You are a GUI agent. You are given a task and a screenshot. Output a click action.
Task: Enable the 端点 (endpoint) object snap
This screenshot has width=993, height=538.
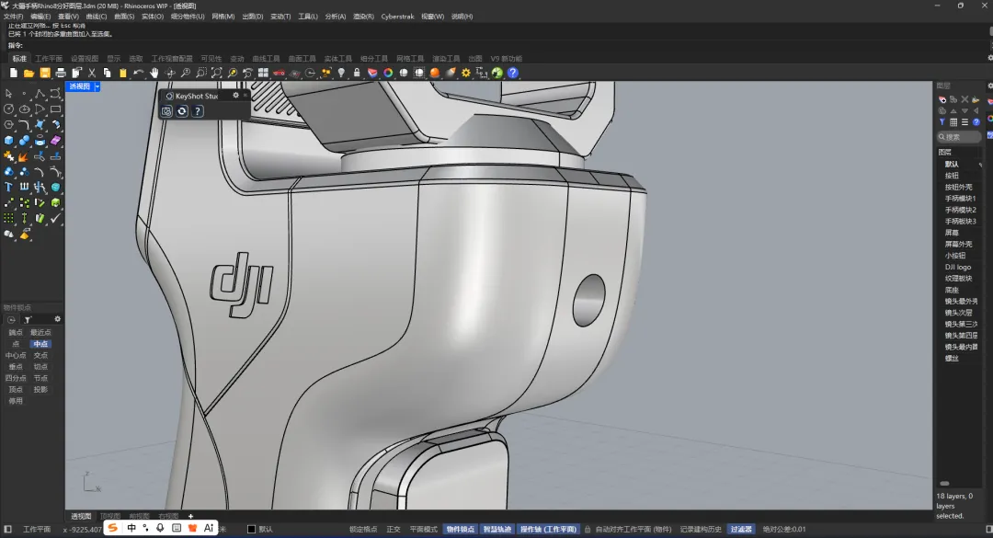pos(16,333)
